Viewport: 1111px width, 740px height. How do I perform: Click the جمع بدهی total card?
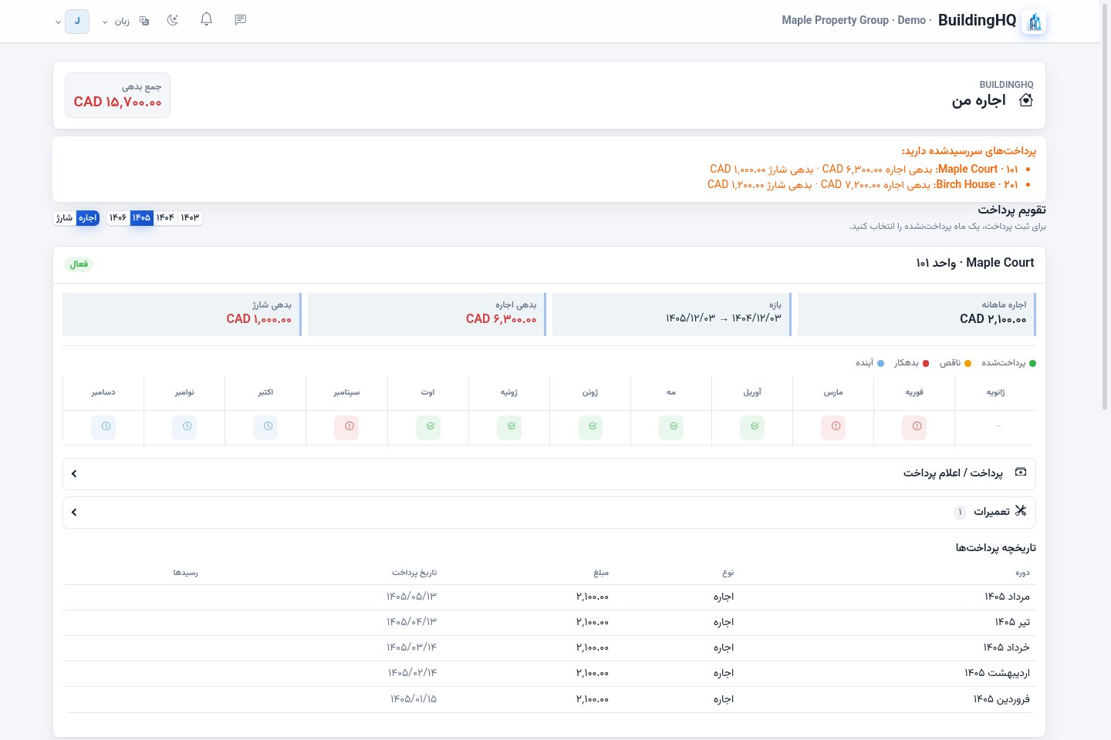[117, 95]
